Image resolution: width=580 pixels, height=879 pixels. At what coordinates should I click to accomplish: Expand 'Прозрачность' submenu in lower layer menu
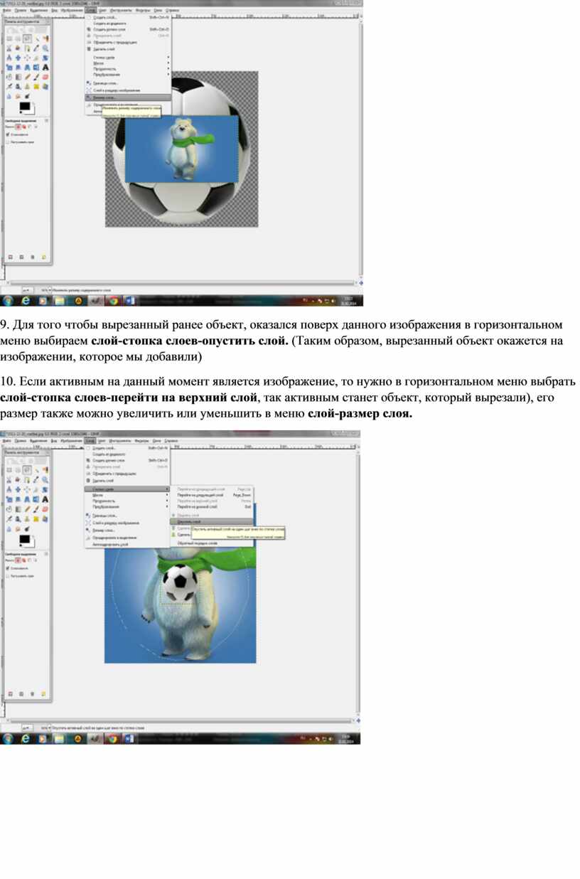click(127, 501)
